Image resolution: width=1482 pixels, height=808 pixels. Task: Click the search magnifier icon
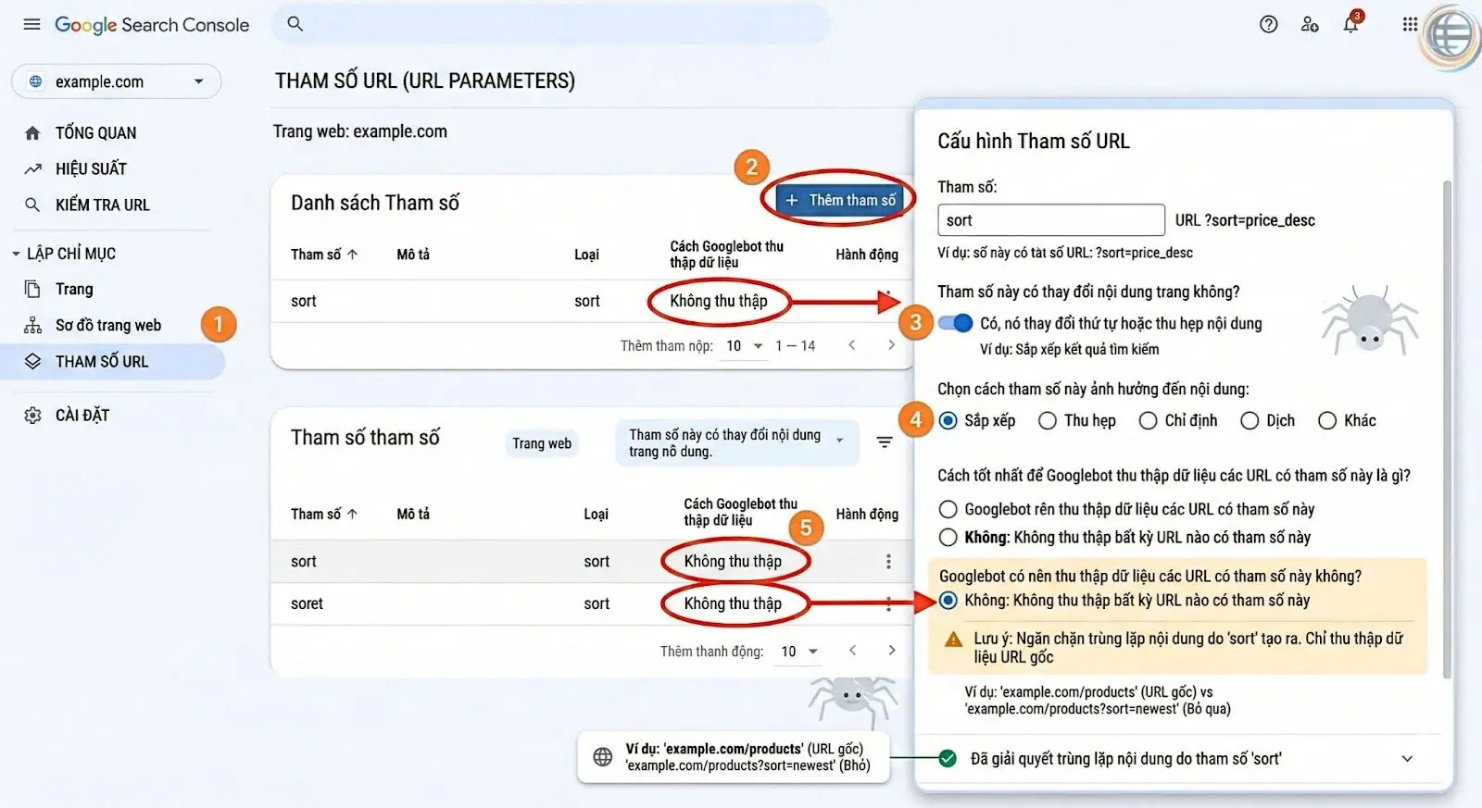pos(295,24)
